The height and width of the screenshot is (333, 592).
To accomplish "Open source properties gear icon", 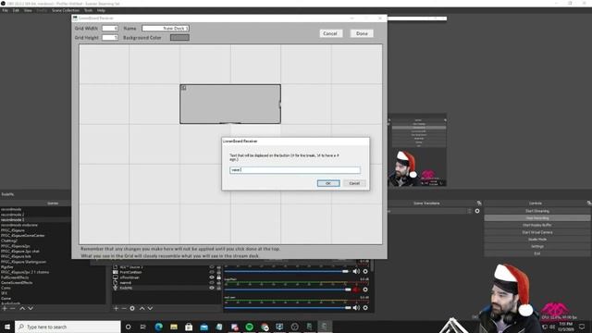I will pyautogui.click(x=132, y=308).
